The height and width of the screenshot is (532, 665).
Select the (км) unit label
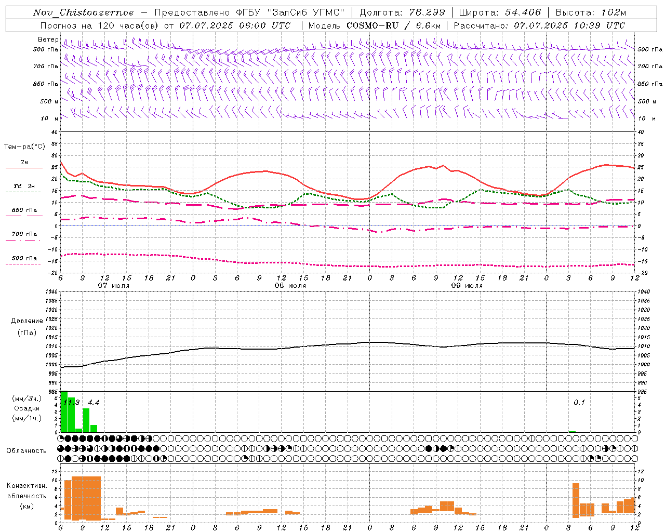click(x=26, y=506)
